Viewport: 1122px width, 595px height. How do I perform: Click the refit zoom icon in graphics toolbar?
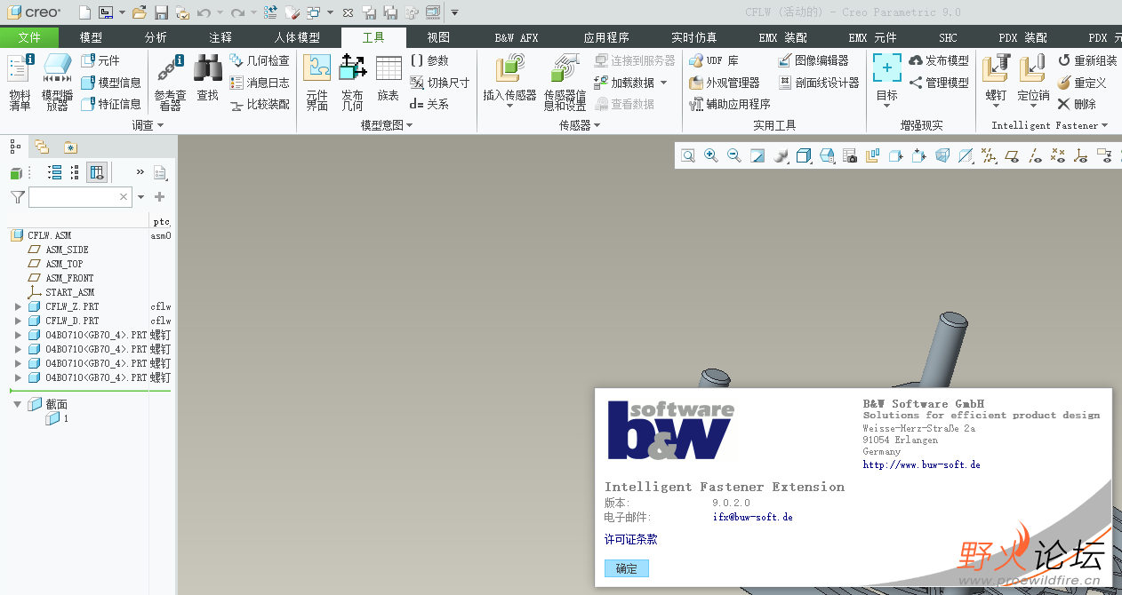coord(688,156)
